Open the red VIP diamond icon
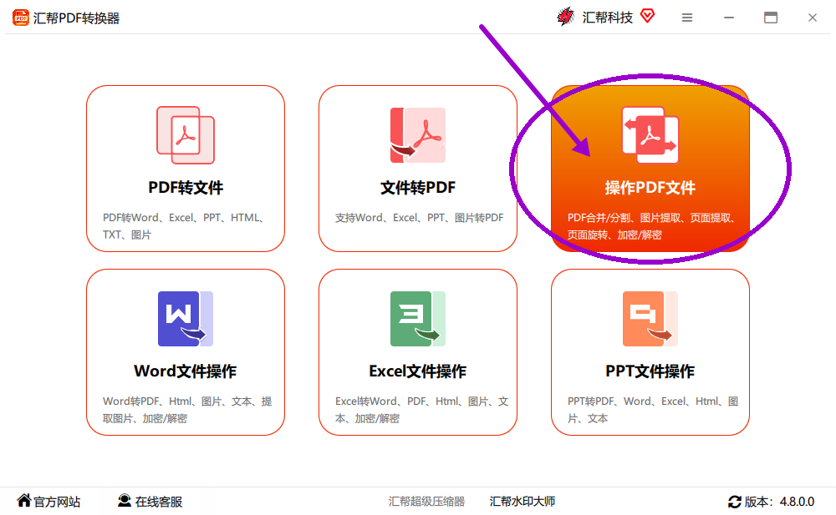 coord(647,16)
